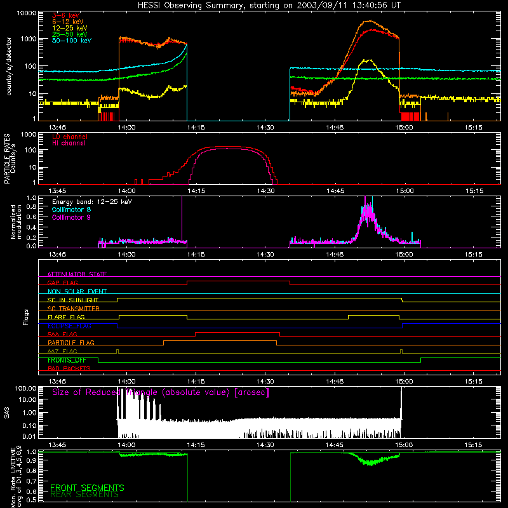This screenshot has height=508, width=508.
Task: Click the 14:15 tick label under particle rates plot
Action: click(x=196, y=191)
